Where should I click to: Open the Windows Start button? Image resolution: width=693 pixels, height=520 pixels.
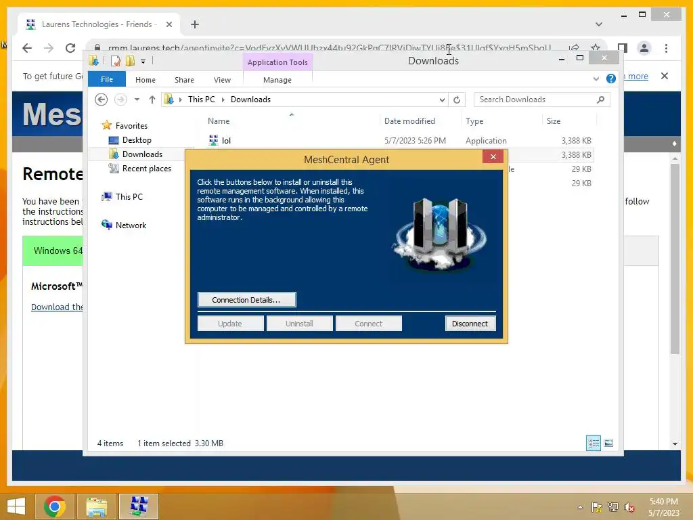pyautogui.click(x=16, y=506)
